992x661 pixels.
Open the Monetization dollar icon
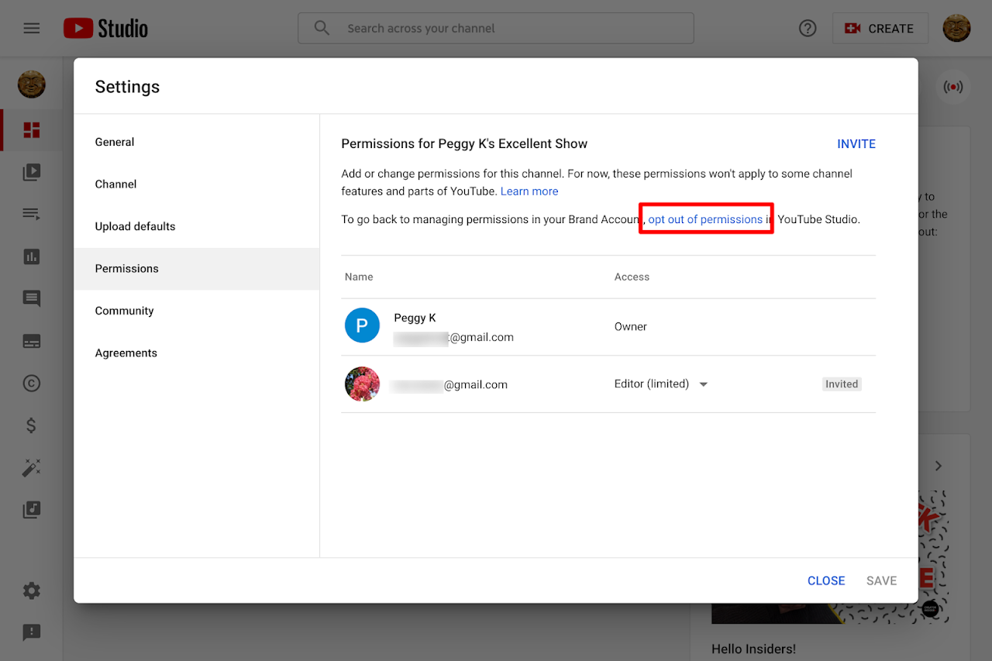(x=32, y=425)
